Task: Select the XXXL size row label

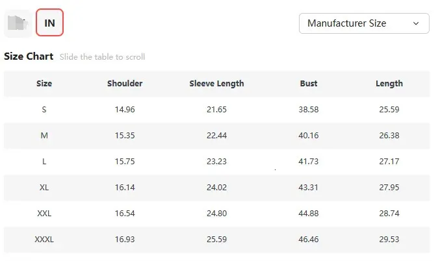Action: (x=44, y=240)
